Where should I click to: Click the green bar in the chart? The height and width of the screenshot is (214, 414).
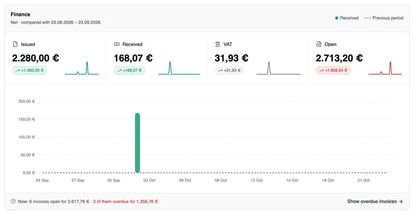click(x=137, y=143)
